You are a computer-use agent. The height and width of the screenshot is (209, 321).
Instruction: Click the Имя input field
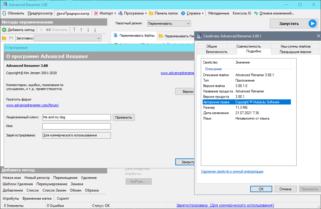click(76, 126)
